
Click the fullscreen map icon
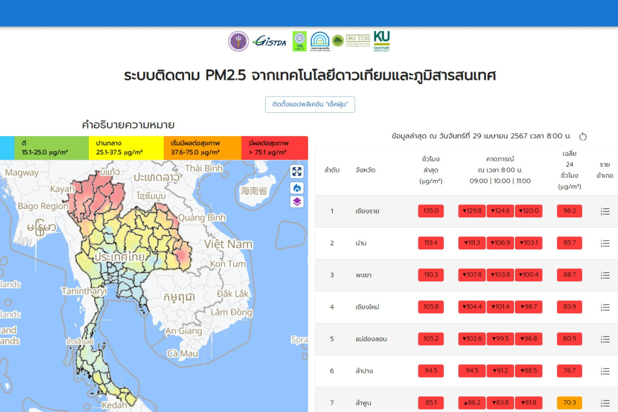297,172
